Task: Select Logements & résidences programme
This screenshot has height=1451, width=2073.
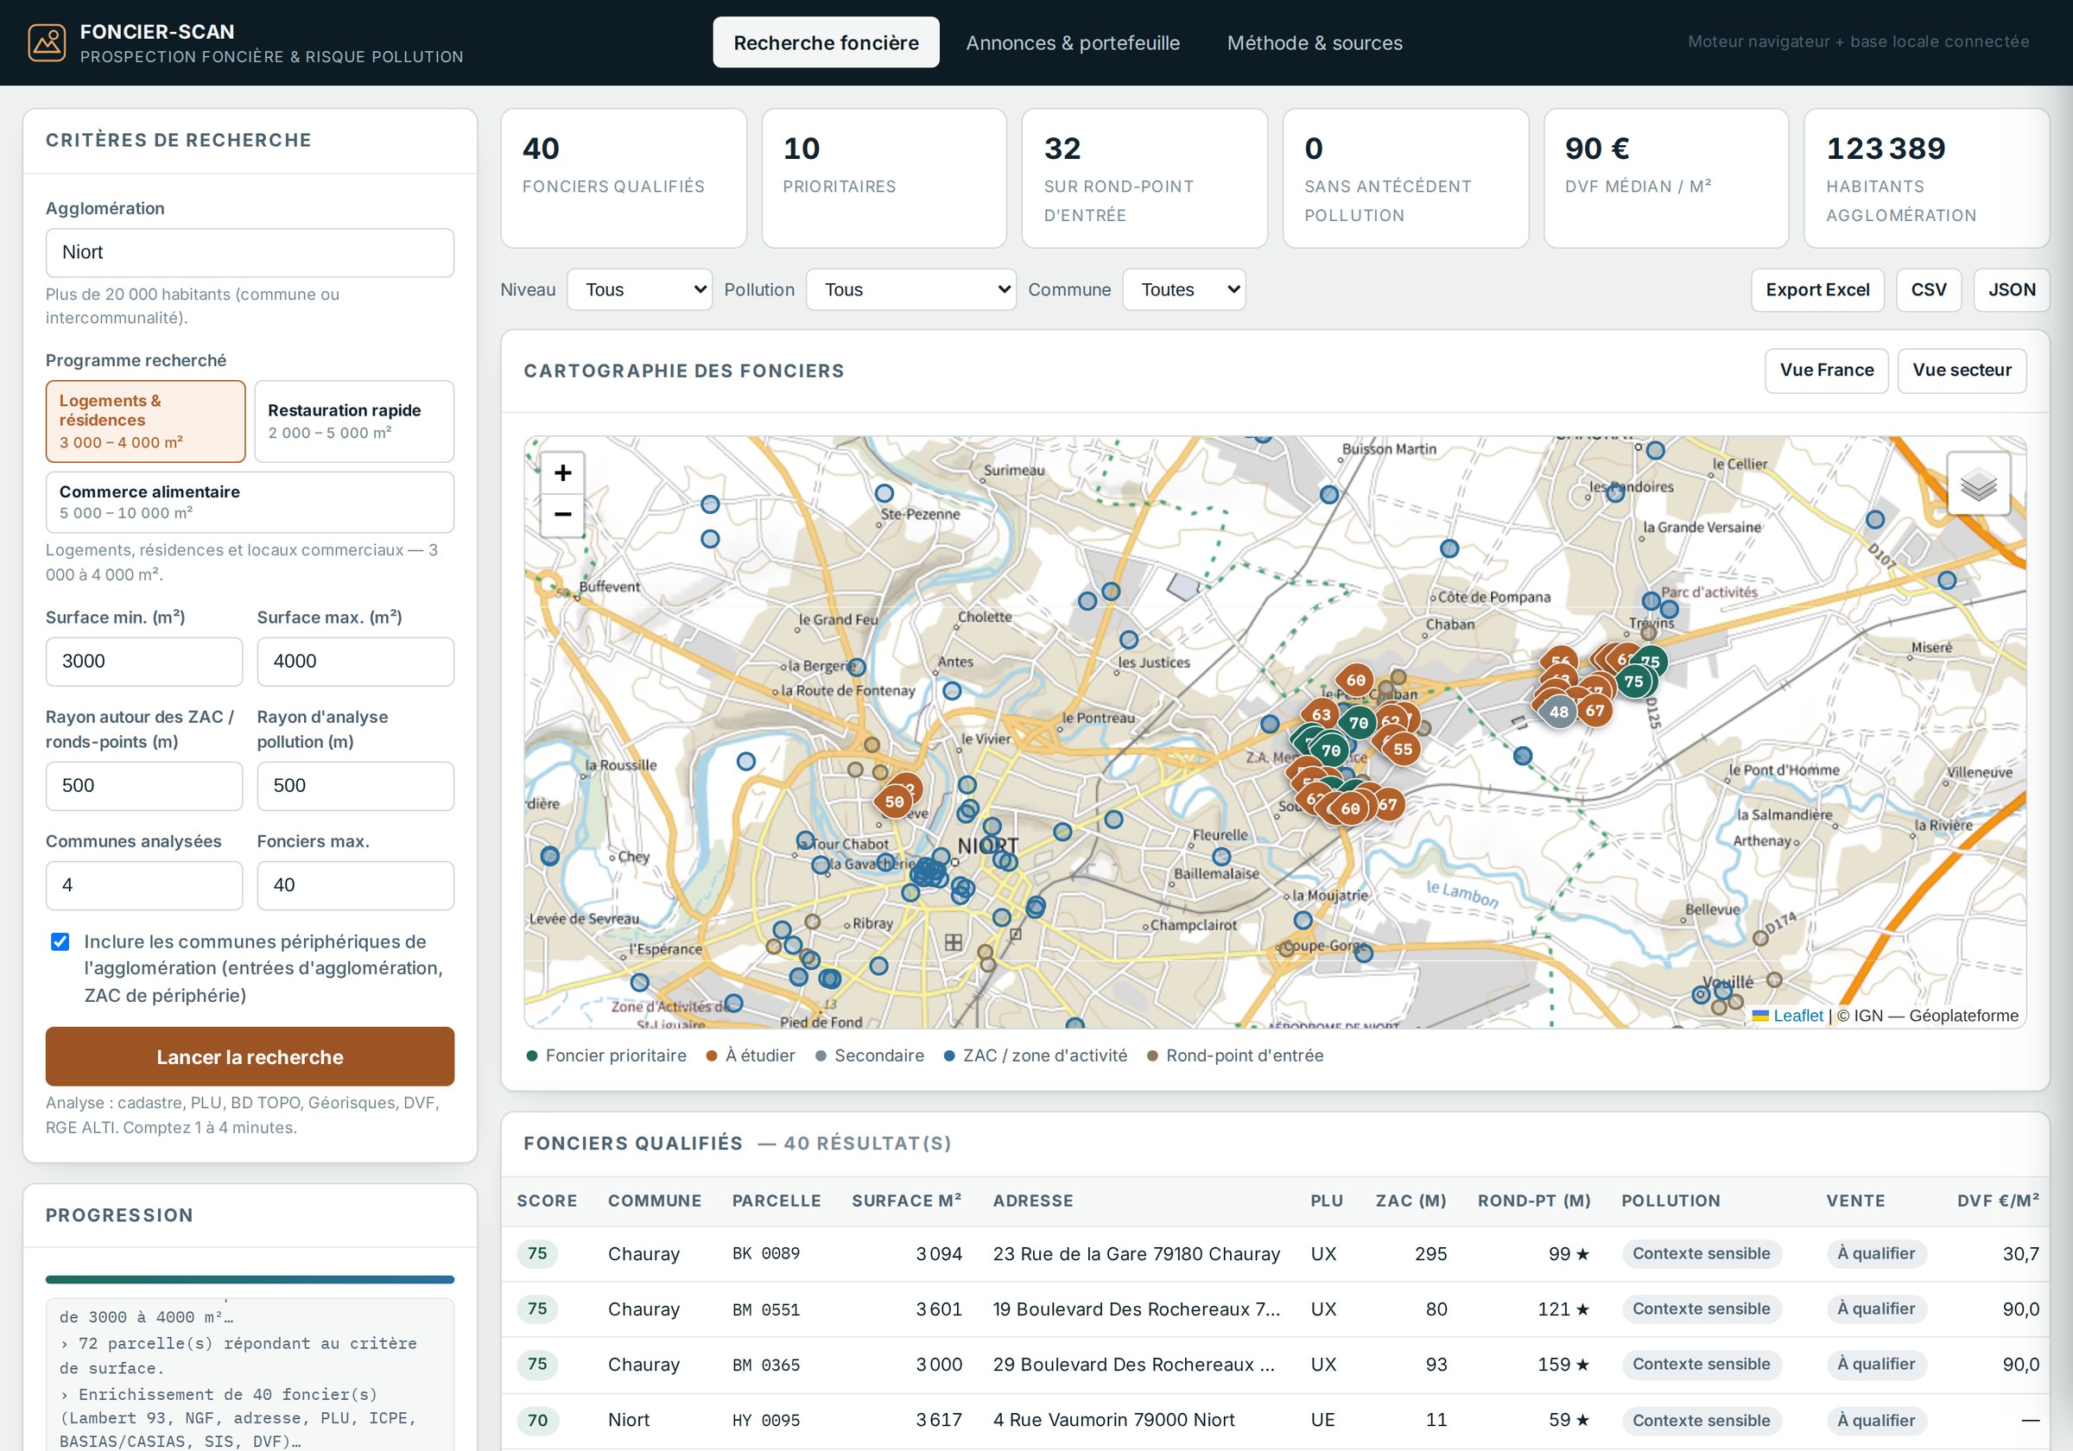Action: (x=145, y=421)
